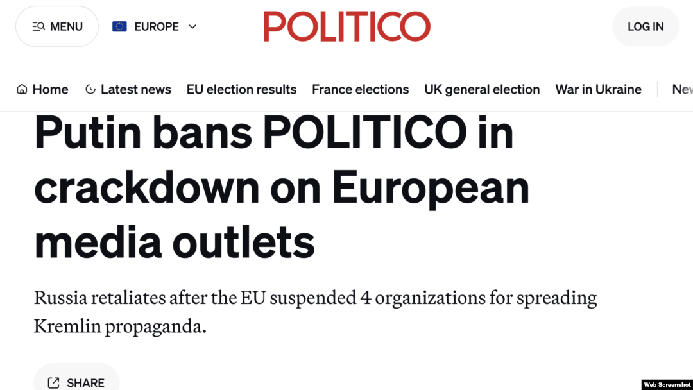The height and width of the screenshot is (390, 693).
Task: Click the Latest news clock icon
Action: pyautogui.click(x=90, y=89)
